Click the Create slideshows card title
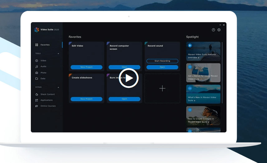Viewport: 267px width, 163px height. point(82,78)
